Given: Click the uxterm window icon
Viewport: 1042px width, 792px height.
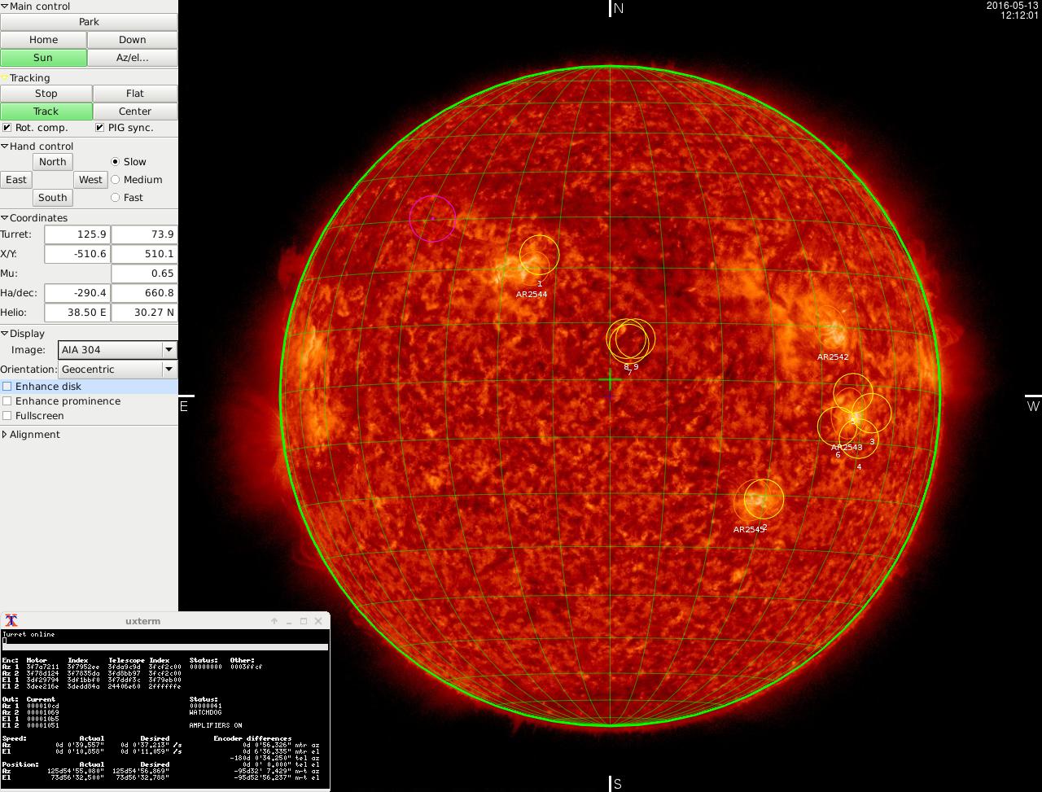Looking at the screenshot, I should tap(11, 621).
